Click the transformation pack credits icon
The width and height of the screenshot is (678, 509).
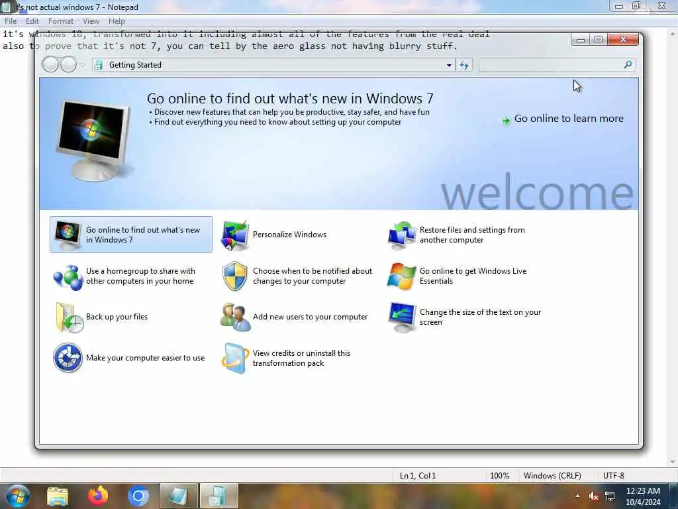[x=235, y=358]
